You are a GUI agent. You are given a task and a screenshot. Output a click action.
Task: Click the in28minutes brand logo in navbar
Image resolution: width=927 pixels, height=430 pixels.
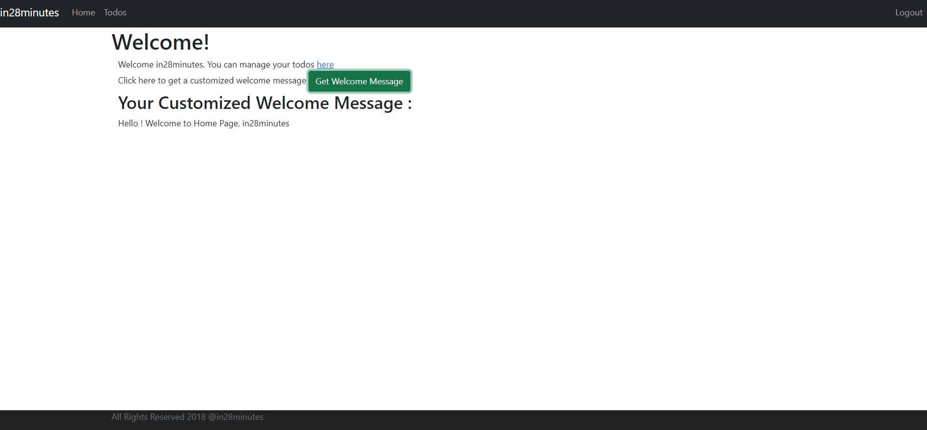(29, 13)
